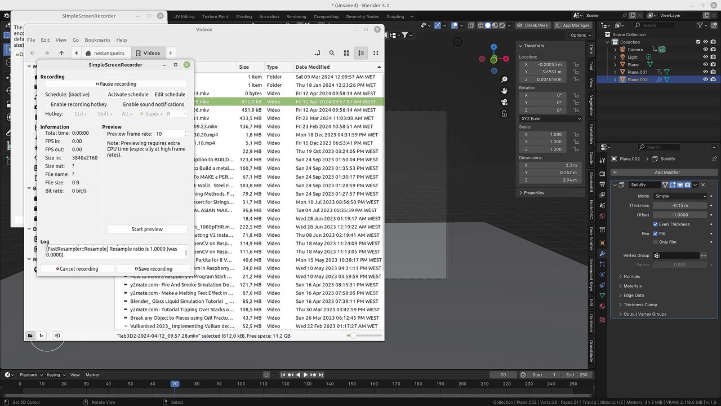Hide Plane.001 in viewport via eye icon
Image resolution: width=721 pixels, height=406 pixels.
[705, 72]
